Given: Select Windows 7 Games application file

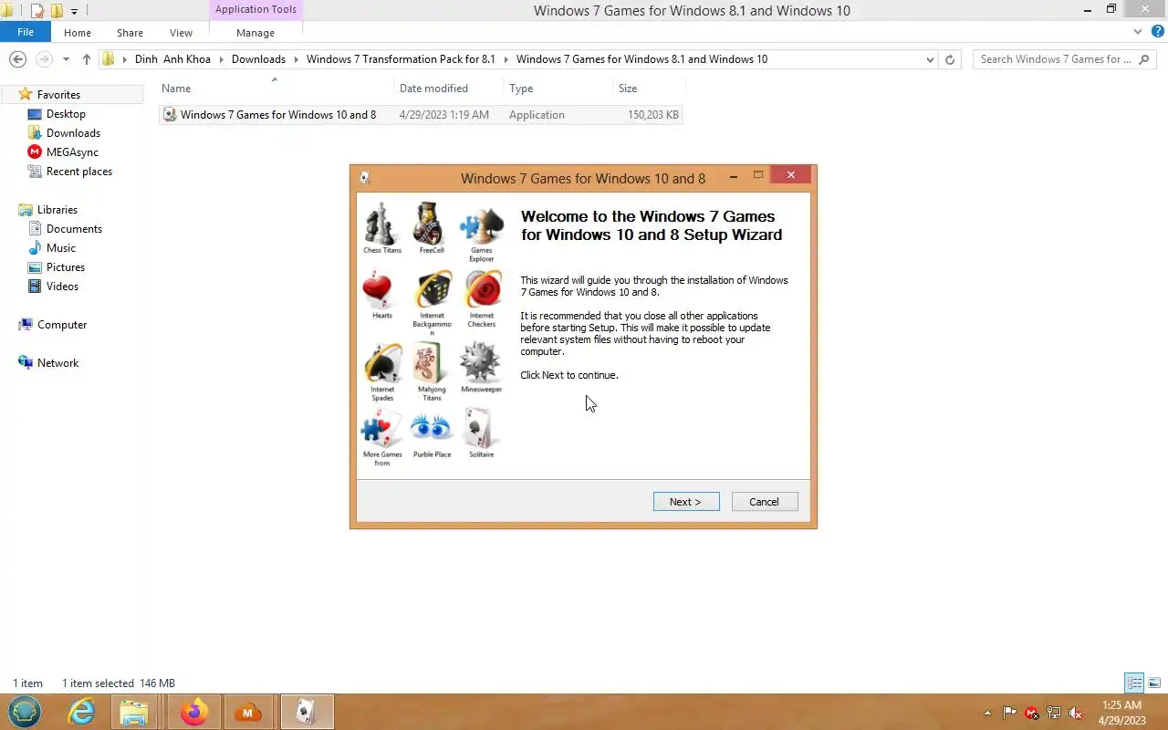Looking at the screenshot, I should click(421, 115).
